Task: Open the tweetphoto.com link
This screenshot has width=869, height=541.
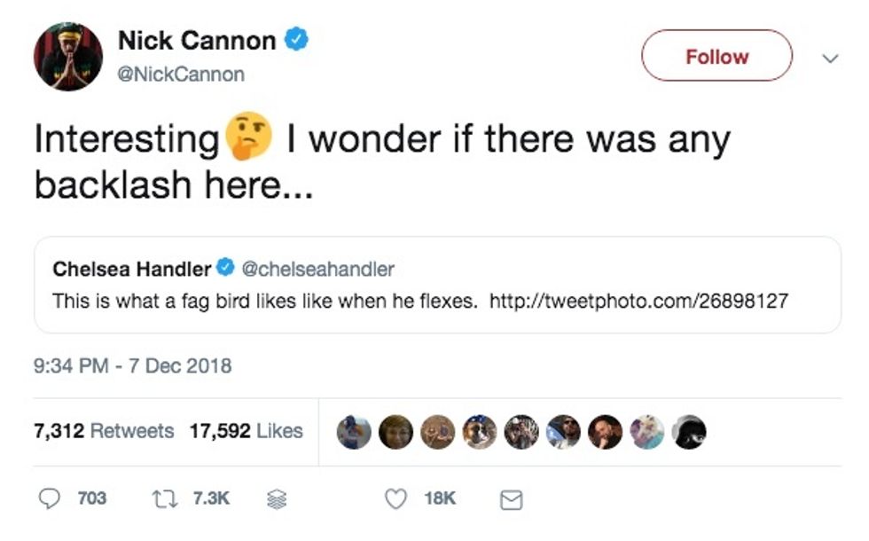Action: click(638, 301)
